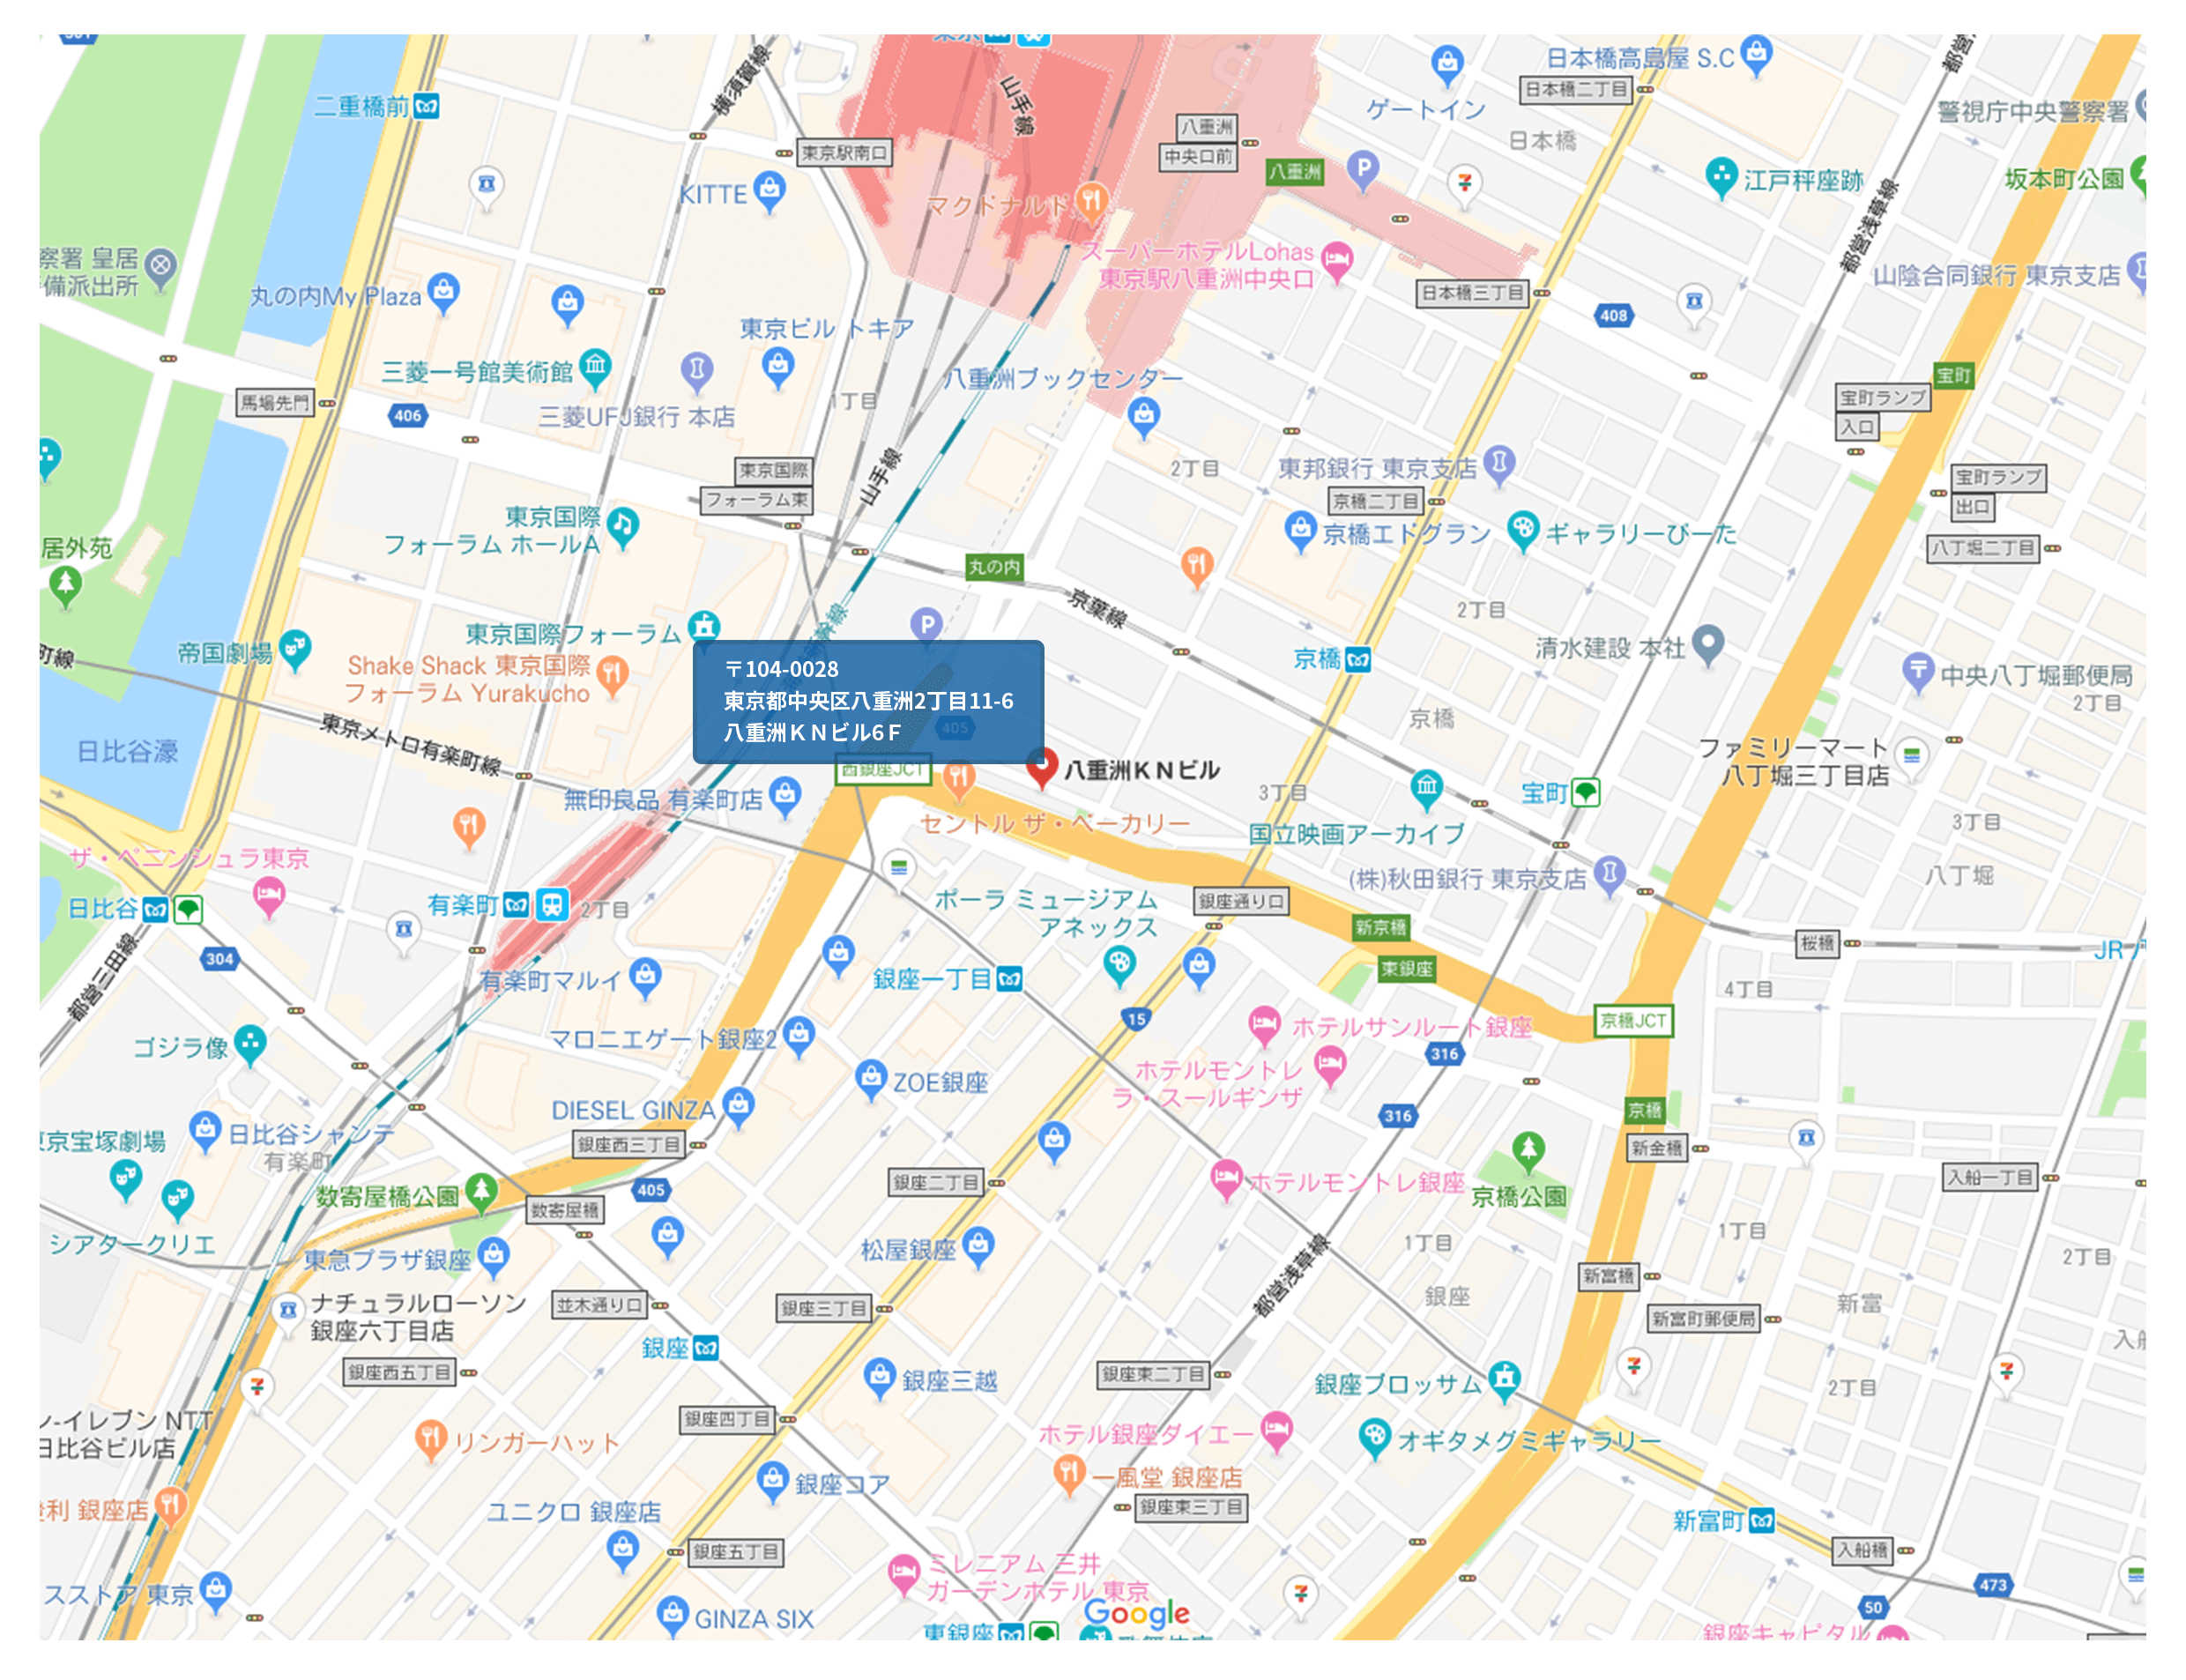The image size is (2186, 1680).
Task: Select the ポーラ ミュージアム アネックス gallery icon
Action: pyautogui.click(x=1119, y=966)
